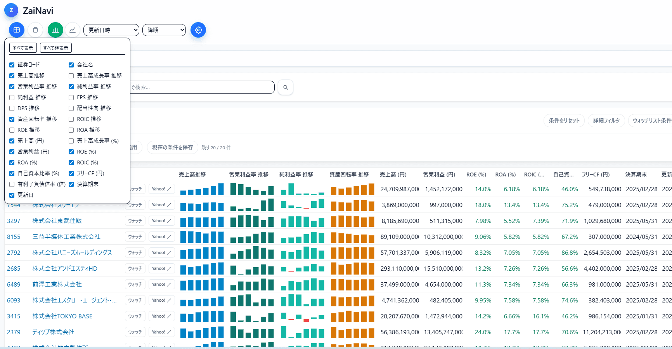Image resolution: width=672 pixels, height=349 pixels.
Task: Expand the 降順 sort order dropdown
Action: pos(164,30)
